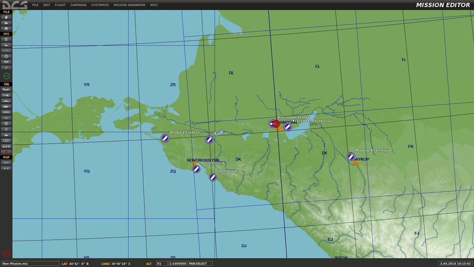Click the New Mission.miz filename field
This screenshot has width=474, height=267.
coord(30,263)
